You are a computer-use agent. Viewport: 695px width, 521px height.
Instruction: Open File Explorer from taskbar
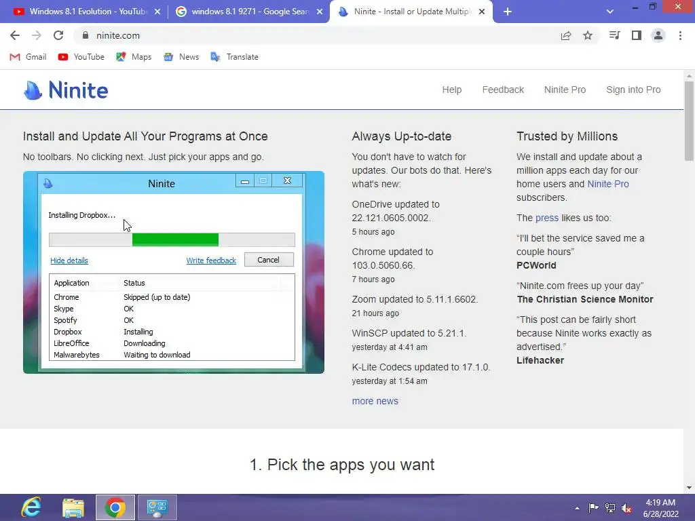(x=73, y=507)
